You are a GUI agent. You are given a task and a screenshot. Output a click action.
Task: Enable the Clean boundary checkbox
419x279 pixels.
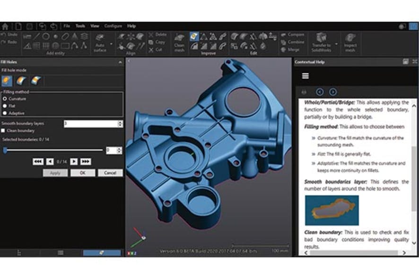coord(3,131)
